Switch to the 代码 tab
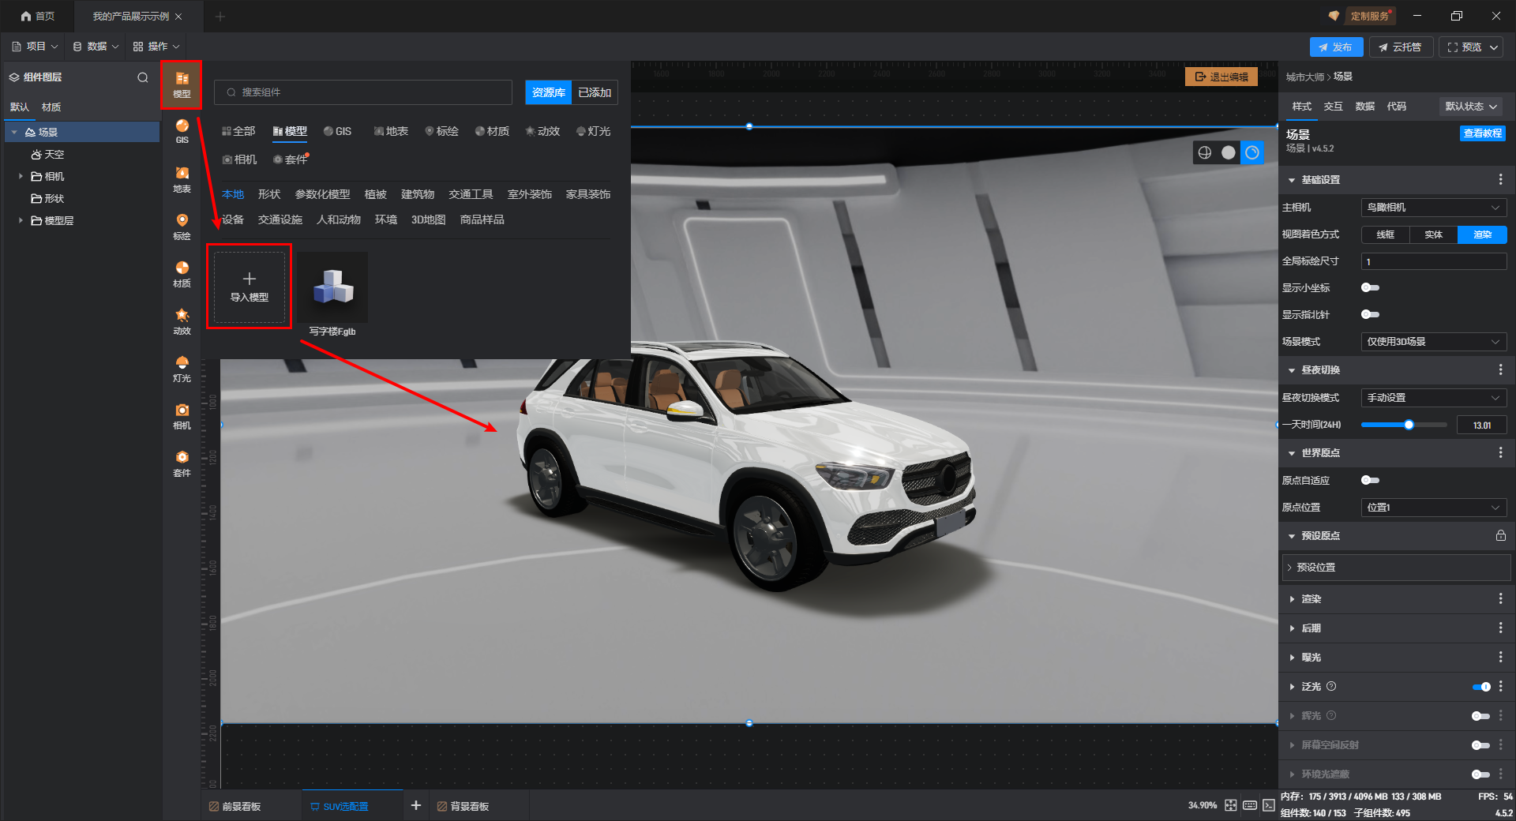The image size is (1516, 821). (x=1397, y=107)
